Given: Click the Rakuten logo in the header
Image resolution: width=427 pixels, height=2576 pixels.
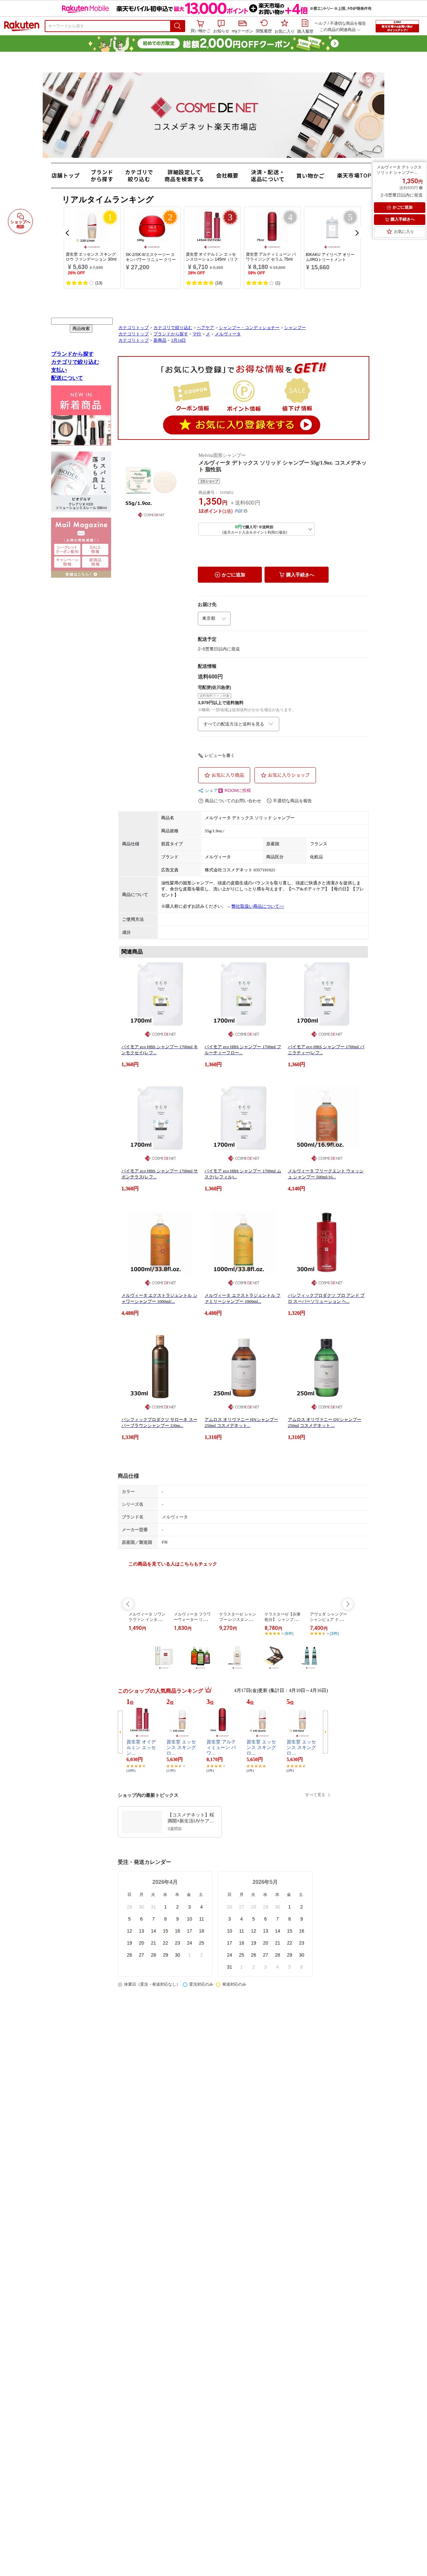Looking at the screenshot, I should point(21,26).
